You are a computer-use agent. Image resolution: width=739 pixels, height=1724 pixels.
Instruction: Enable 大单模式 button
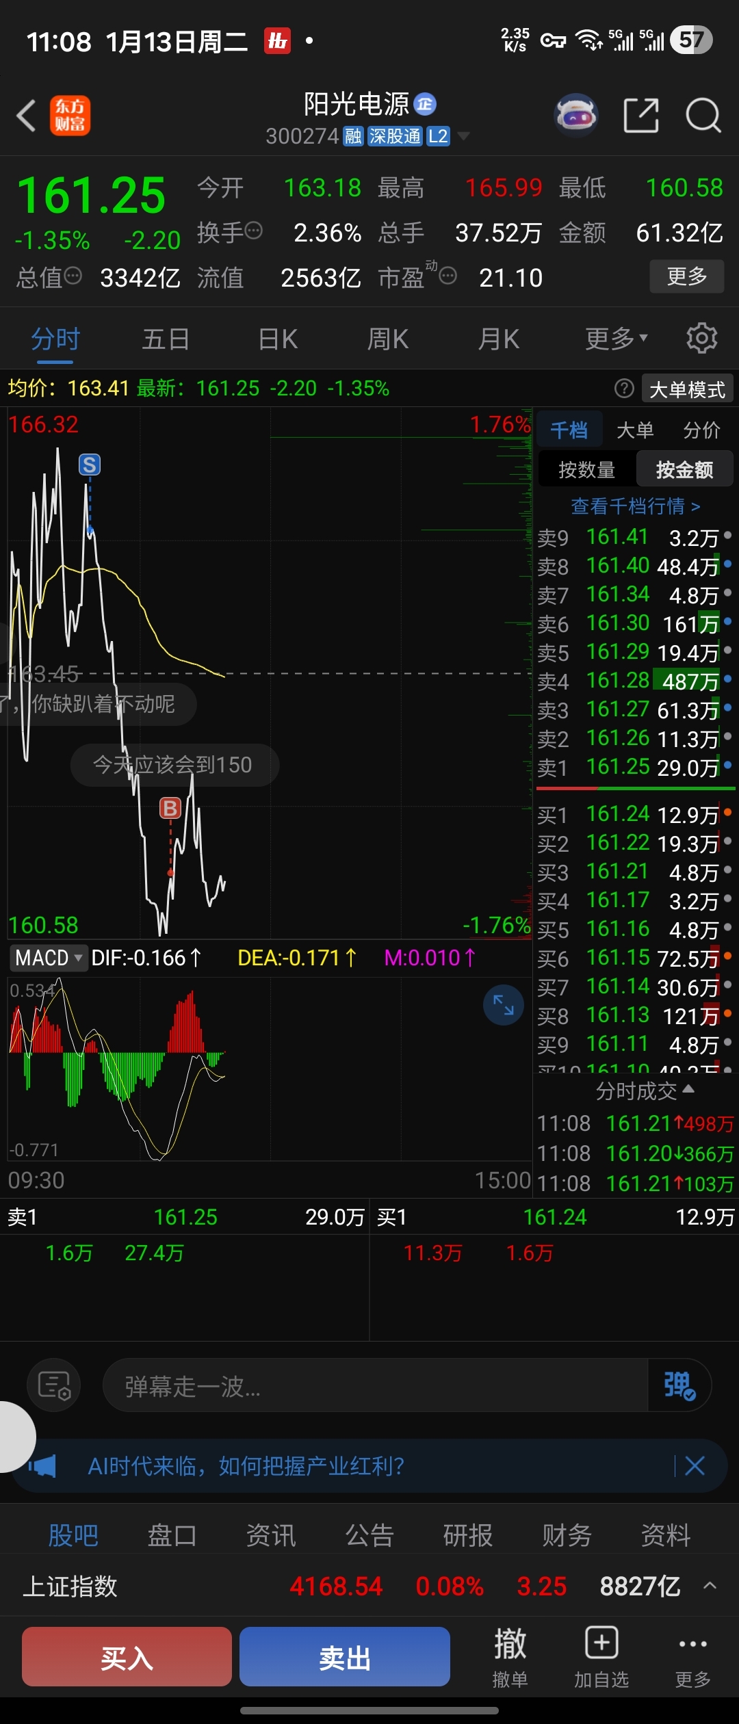pyautogui.click(x=687, y=389)
